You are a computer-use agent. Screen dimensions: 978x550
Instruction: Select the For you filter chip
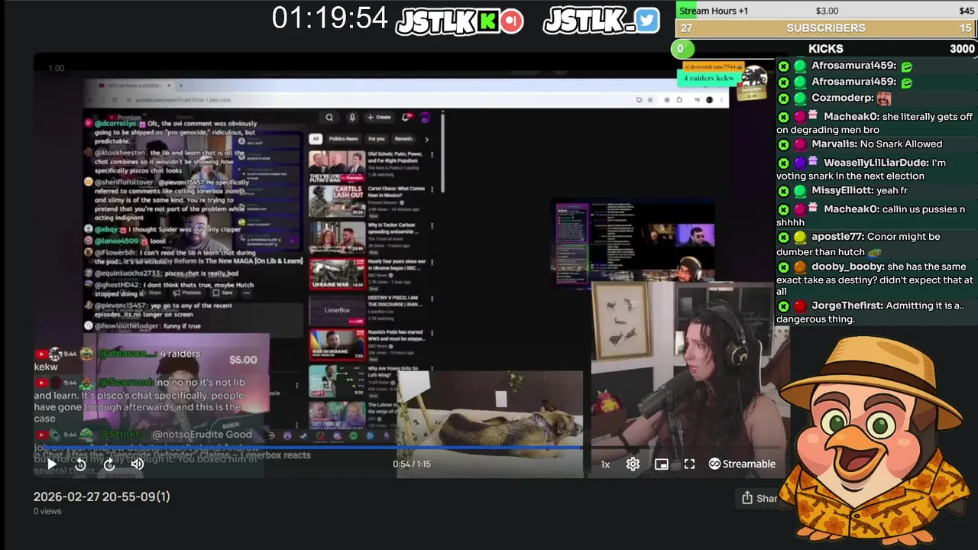(377, 139)
